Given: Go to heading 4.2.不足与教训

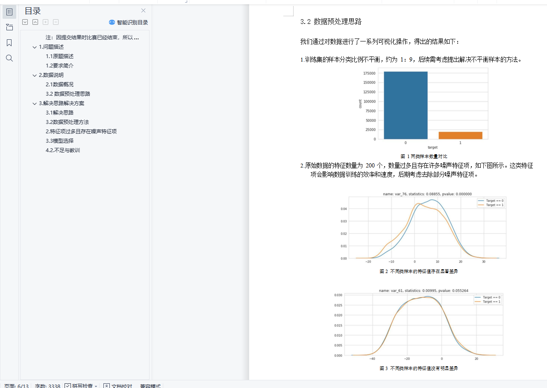Looking at the screenshot, I should point(63,150).
